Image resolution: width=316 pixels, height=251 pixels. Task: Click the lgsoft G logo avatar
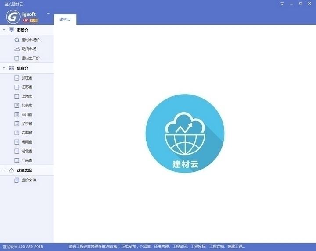13,17
